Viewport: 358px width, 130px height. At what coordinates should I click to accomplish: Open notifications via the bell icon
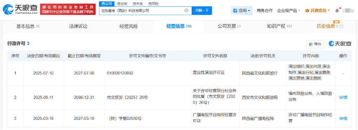tap(337, 10)
